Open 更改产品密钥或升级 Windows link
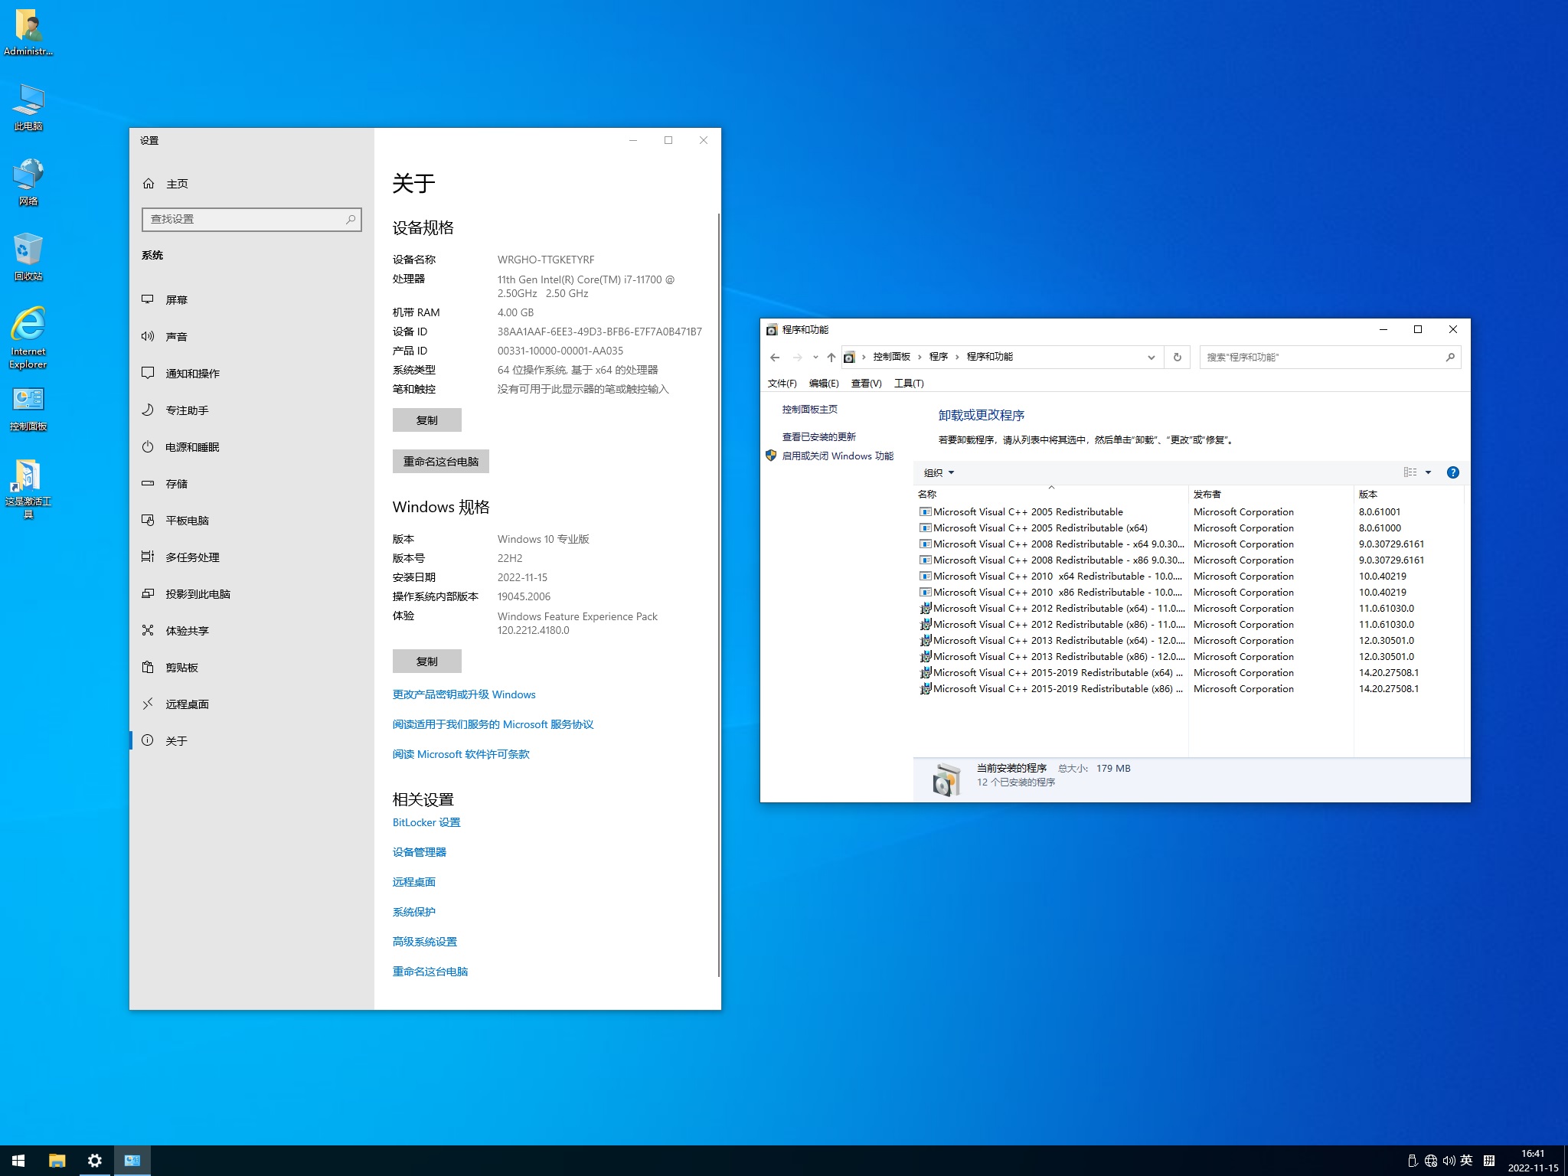The image size is (1568, 1176). (464, 694)
